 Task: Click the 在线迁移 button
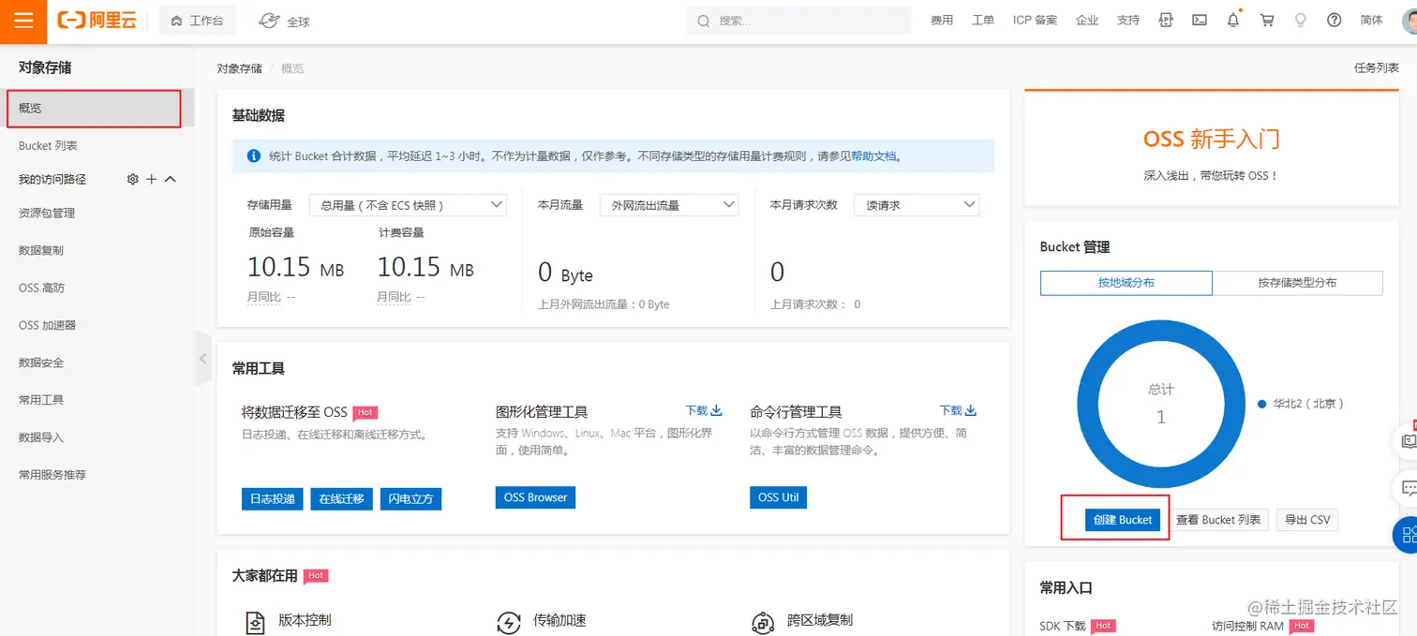(x=341, y=499)
